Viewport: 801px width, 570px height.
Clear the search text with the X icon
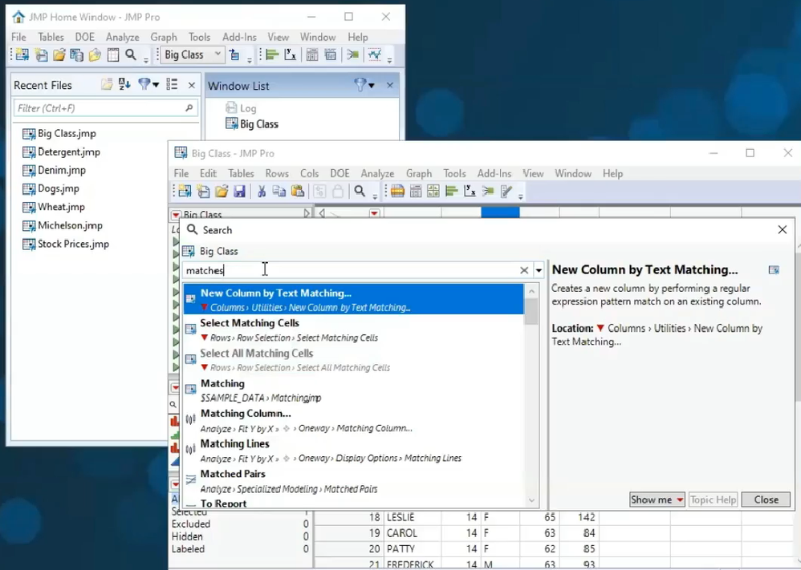click(x=524, y=271)
